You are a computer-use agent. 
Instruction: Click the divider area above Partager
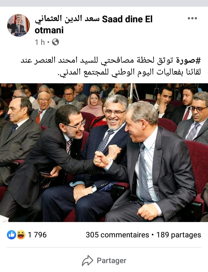coord(104,247)
